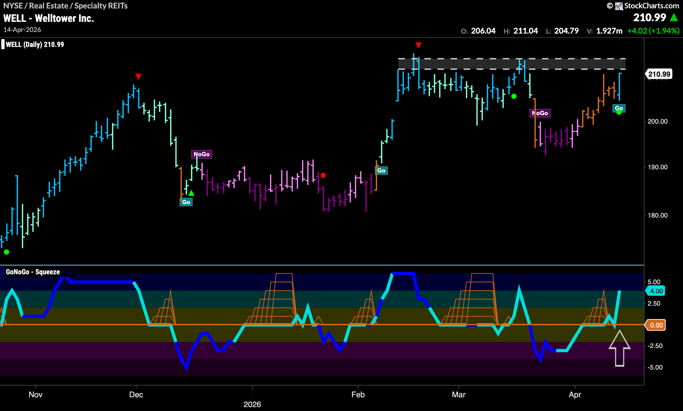
Task: Click the 210.99 price tag on the right axis
Action: point(659,74)
